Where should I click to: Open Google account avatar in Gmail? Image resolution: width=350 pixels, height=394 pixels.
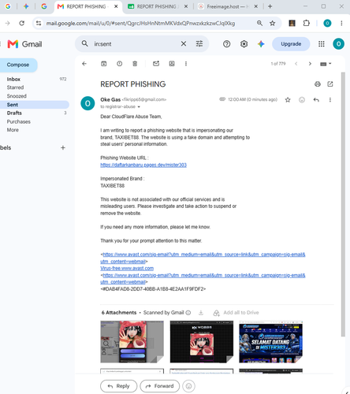point(338,44)
